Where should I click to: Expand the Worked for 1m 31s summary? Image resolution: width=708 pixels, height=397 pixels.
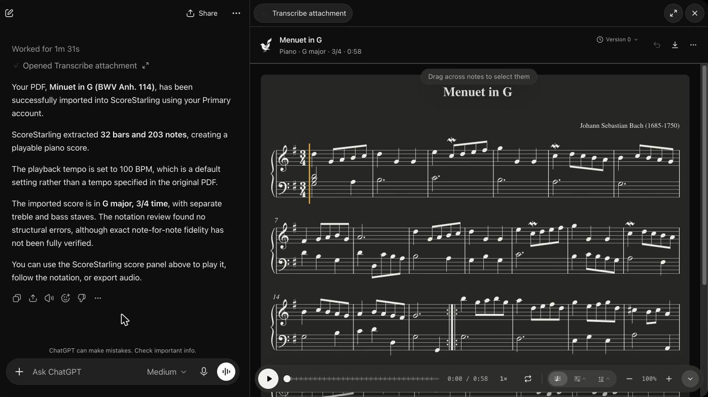tap(46, 49)
